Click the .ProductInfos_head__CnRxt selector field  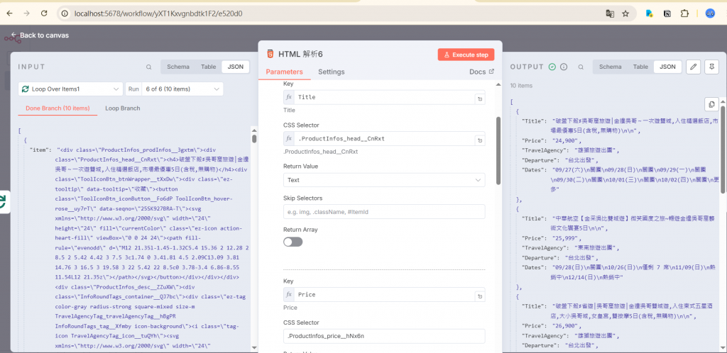click(x=384, y=139)
